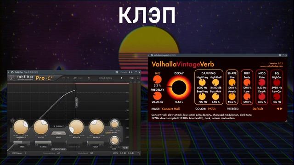Click the Mod Rate value 2.53 Hz

[262, 88]
